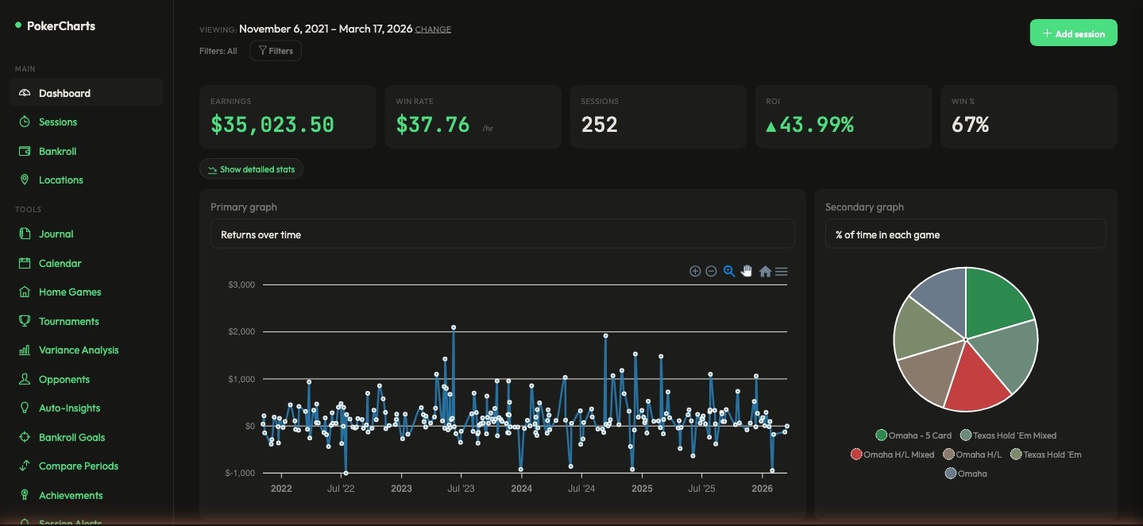
Task: Enable box zoom magnifier on the chart
Action: click(728, 271)
